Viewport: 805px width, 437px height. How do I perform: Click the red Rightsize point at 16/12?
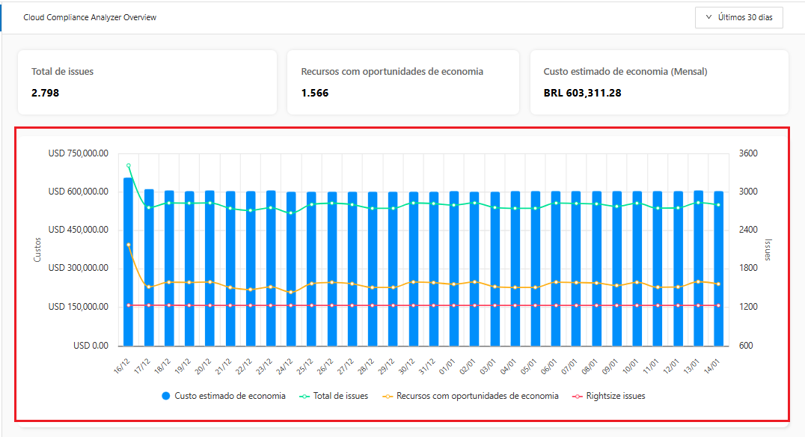click(129, 305)
